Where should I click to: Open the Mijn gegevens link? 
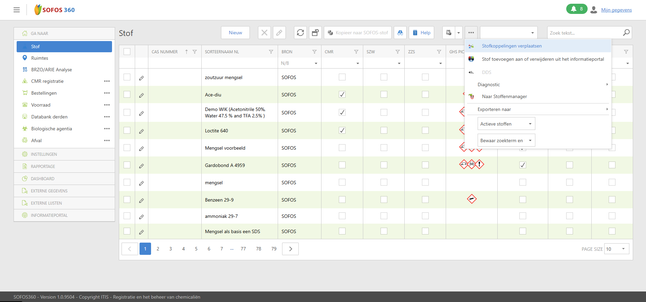click(x=616, y=10)
